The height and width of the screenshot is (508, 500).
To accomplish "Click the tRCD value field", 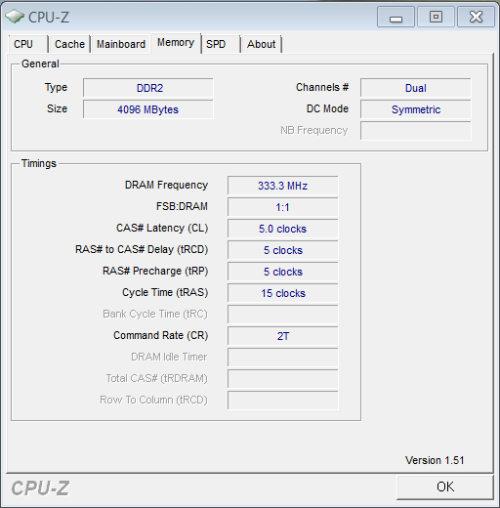I will pyautogui.click(x=283, y=250).
